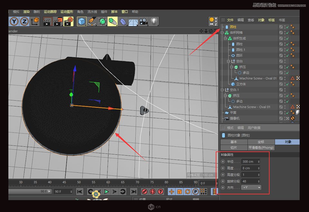Select the cube primitive tool in toolbar

pos(81,22)
